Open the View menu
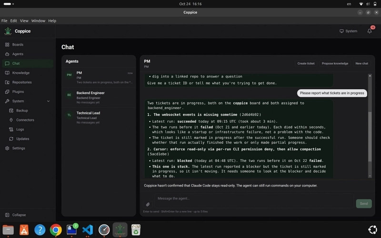Image resolution: width=381 pixels, height=238 pixels. pos(24,21)
